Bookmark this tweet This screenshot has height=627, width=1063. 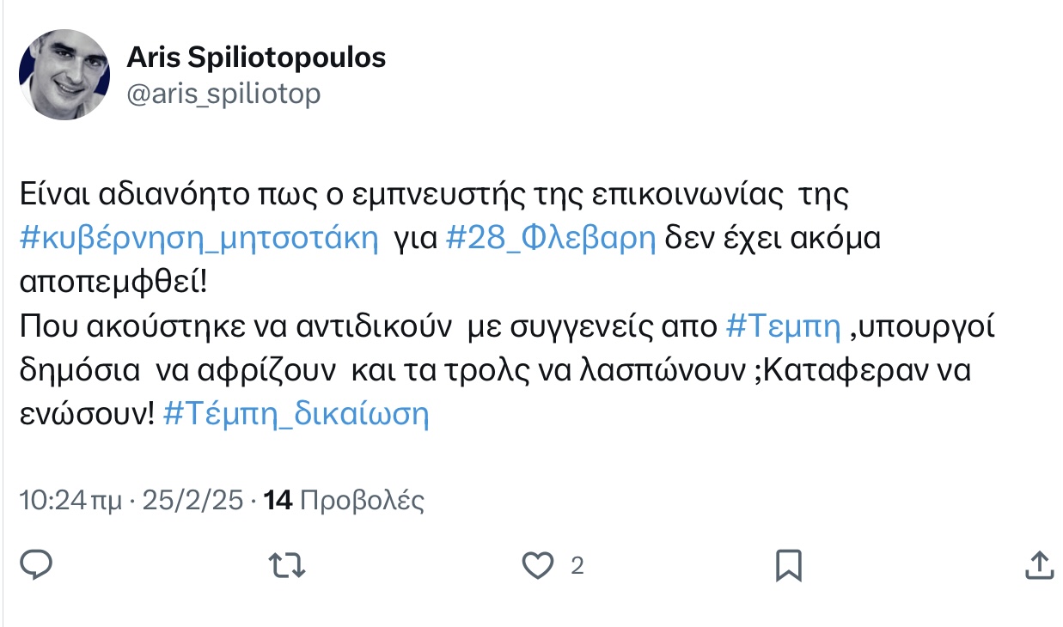tap(789, 565)
